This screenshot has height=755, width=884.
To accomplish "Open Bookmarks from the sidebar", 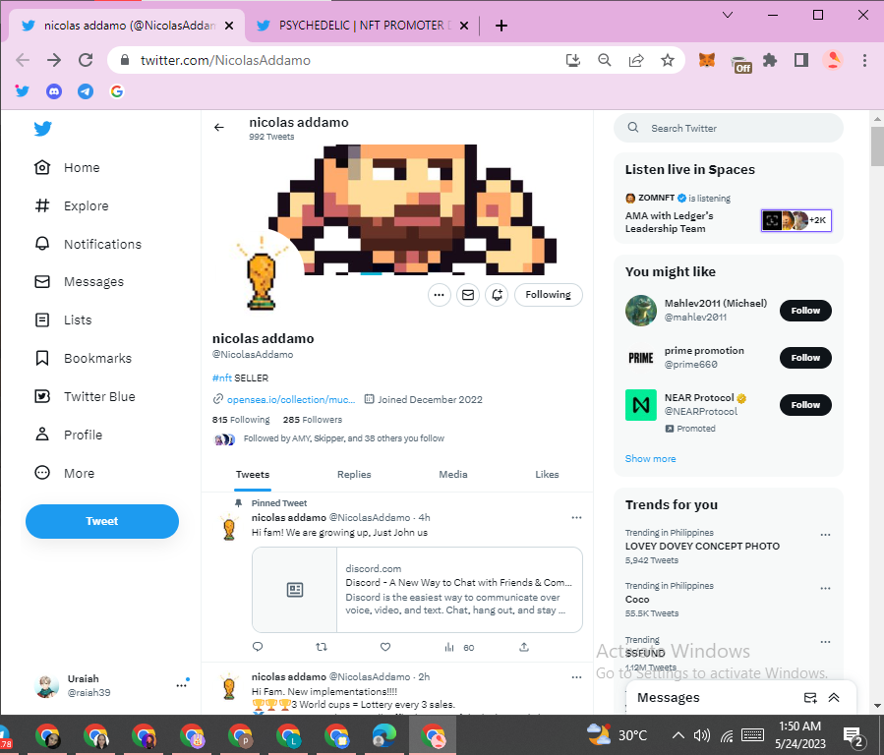I will click(x=83, y=359).
